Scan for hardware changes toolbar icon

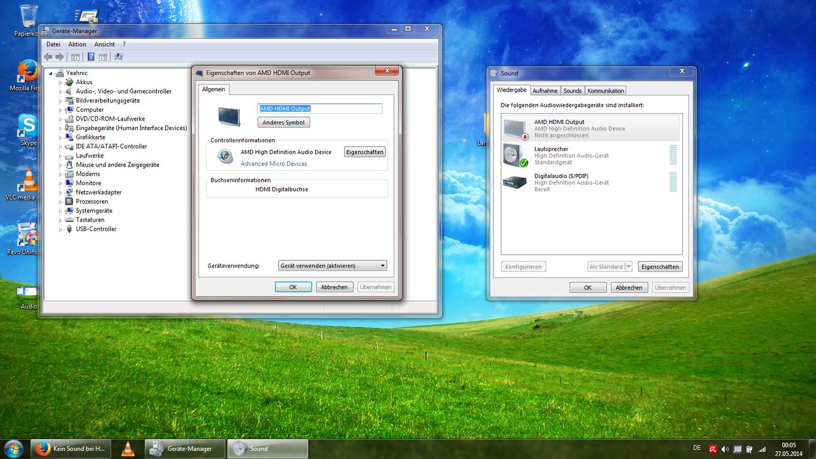pyautogui.click(x=119, y=57)
